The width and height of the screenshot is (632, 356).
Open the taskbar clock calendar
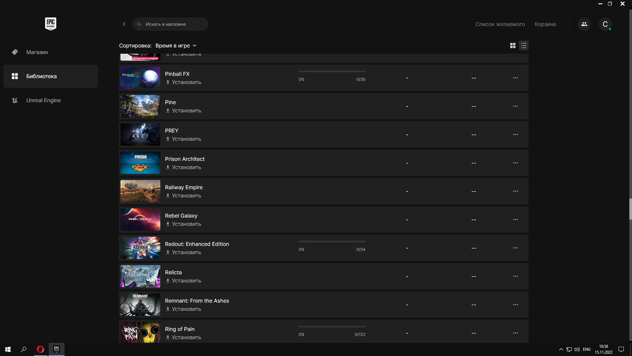(604, 349)
